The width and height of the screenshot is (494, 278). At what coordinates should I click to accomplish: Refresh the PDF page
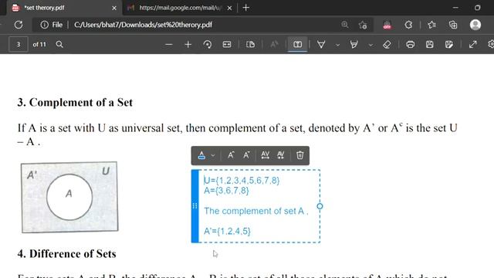[x=19, y=25]
